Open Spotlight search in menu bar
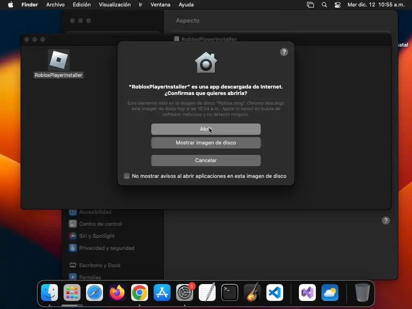This screenshot has width=412, height=309. point(324,5)
